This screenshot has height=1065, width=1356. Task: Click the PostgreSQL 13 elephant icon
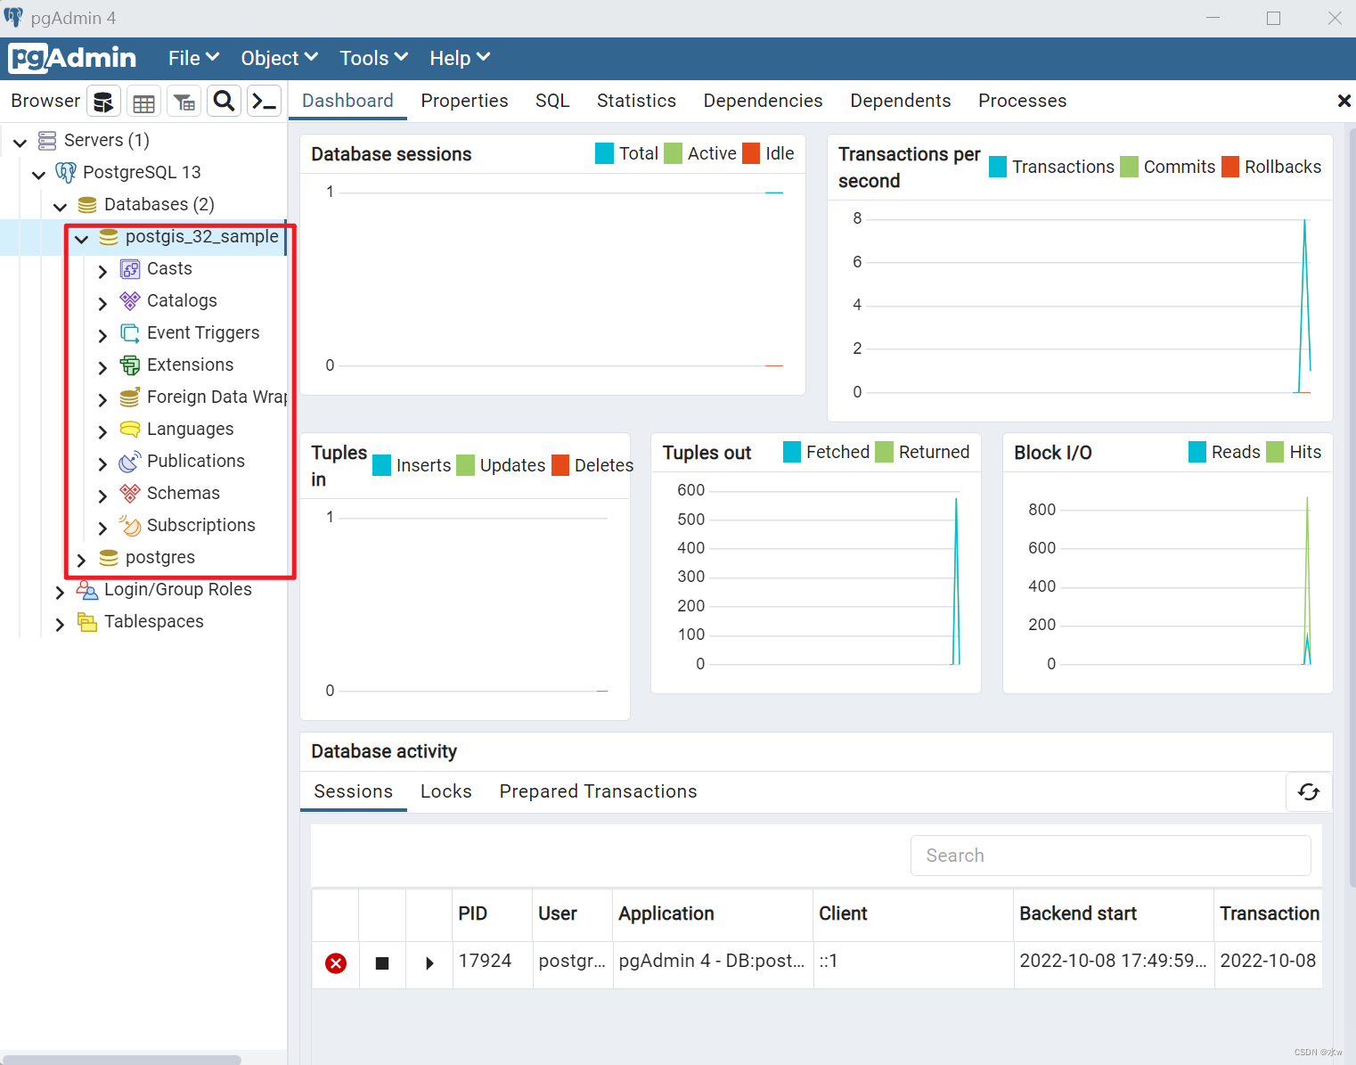tap(66, 172)
